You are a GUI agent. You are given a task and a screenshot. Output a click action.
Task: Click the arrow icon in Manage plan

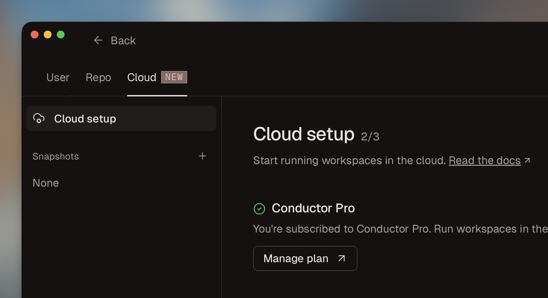pos(342,258)
